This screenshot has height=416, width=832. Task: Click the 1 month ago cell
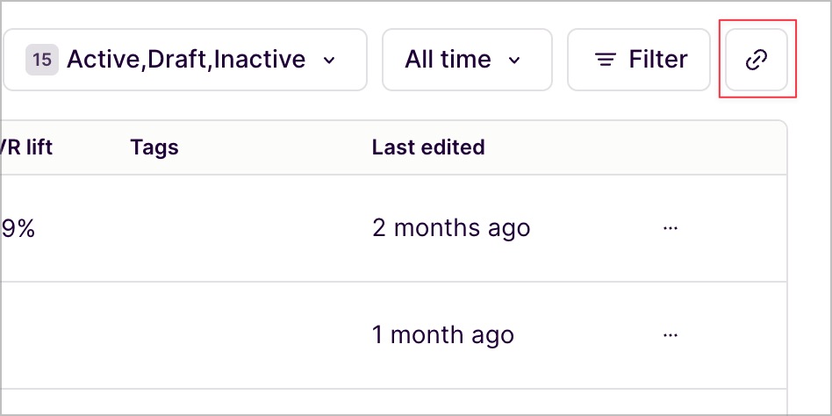click(443, 335)
